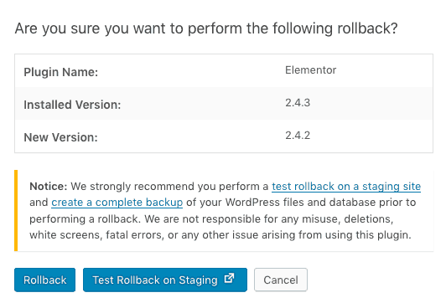Click external-link icon in staging button
The height and width of the screenshot is (303, 446).
click(229, 278)
